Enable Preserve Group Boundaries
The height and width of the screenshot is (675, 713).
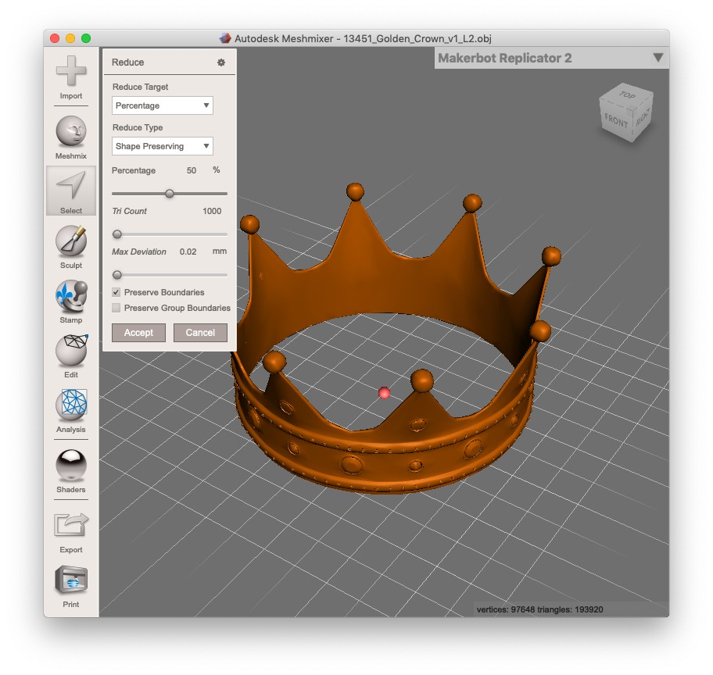116,308
